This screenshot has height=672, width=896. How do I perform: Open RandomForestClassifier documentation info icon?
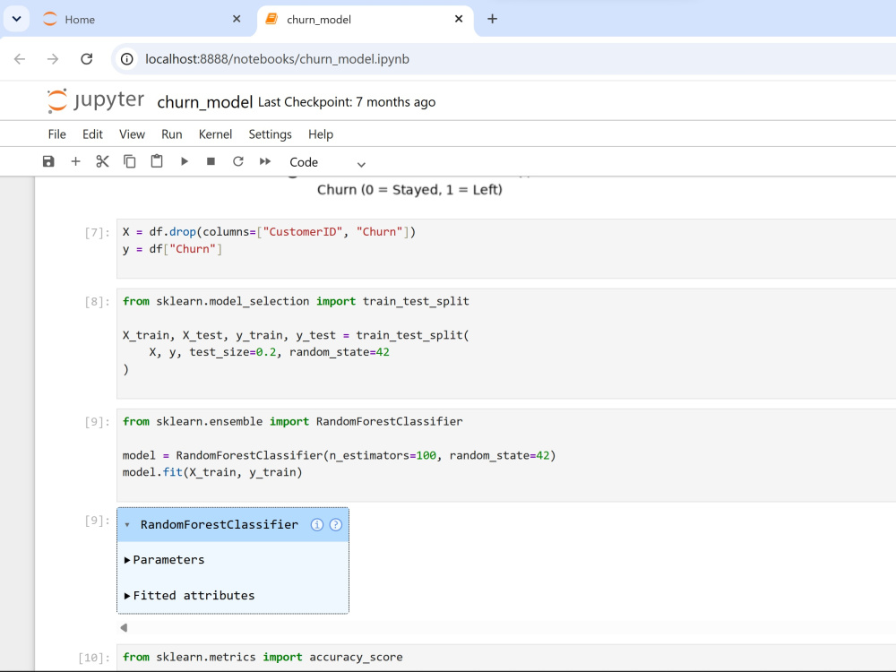point(317,524)
